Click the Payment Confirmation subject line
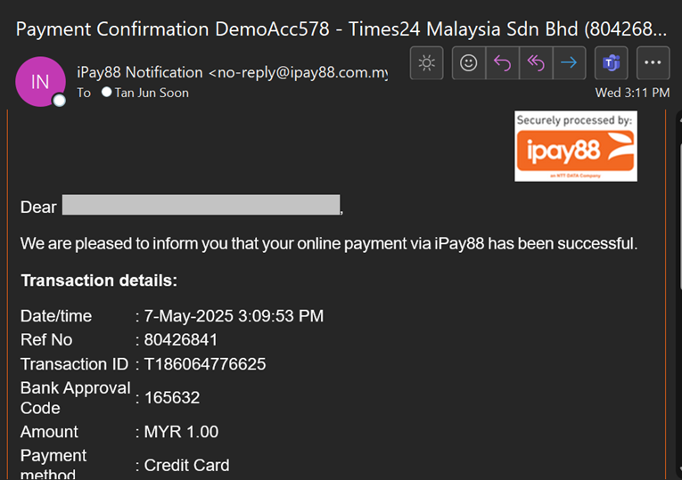This screenshot has height=480, width=682. point(341,28)
